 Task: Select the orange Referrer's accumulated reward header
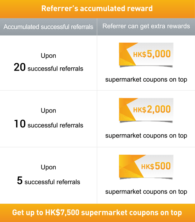click(x=97, y=9)
